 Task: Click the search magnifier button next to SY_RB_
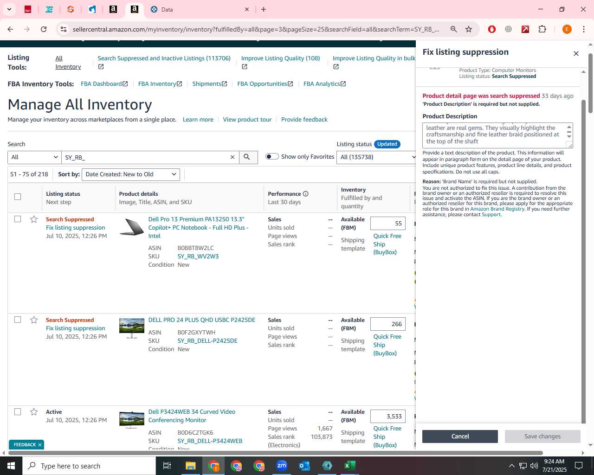click(x=248, y=157)
